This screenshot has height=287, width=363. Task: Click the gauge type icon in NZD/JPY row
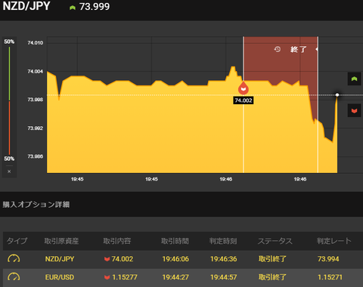coord(14,258)
